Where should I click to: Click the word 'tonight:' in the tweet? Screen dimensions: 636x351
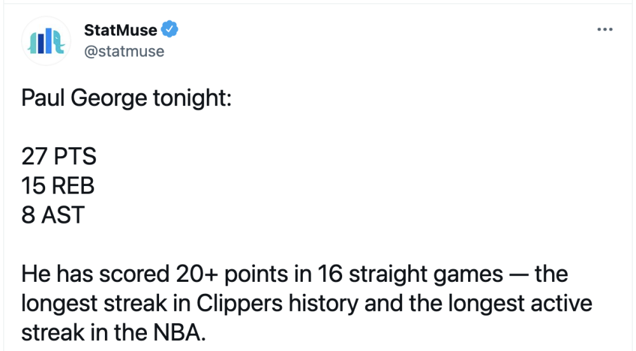tap(192, 98)
